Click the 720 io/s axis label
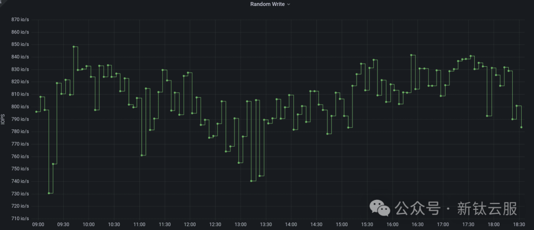This screenshot has width=534, height=230. (x=20, y=206)
